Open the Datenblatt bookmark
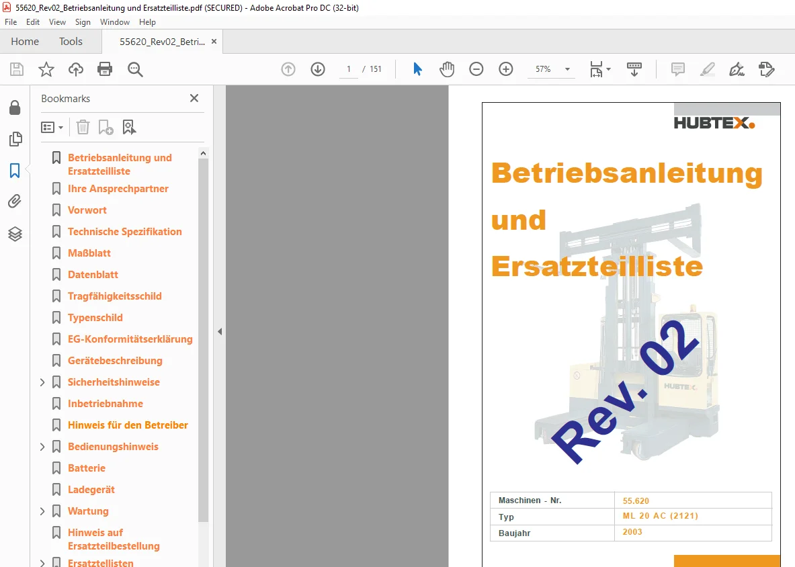Viewport: 795px width, 567px height. coord(93,275)
